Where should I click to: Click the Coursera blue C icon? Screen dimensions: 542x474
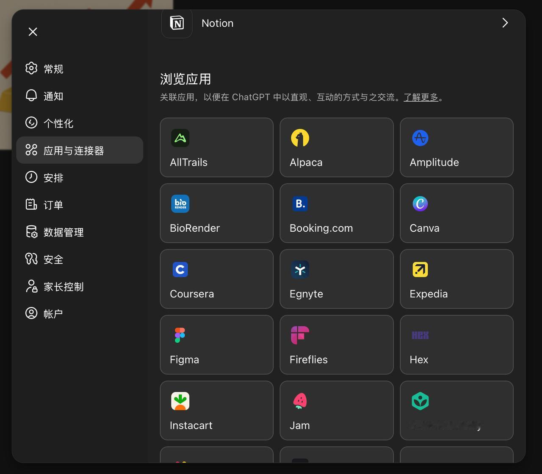pos(180,269)
